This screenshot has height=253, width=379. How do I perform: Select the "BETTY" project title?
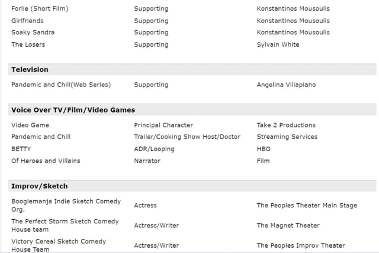click(x=21, y=149)
